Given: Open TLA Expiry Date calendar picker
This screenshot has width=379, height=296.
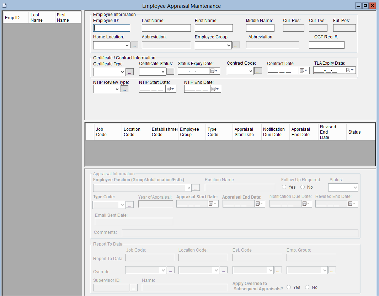Looking at the screenshot, I should point(350,70).
